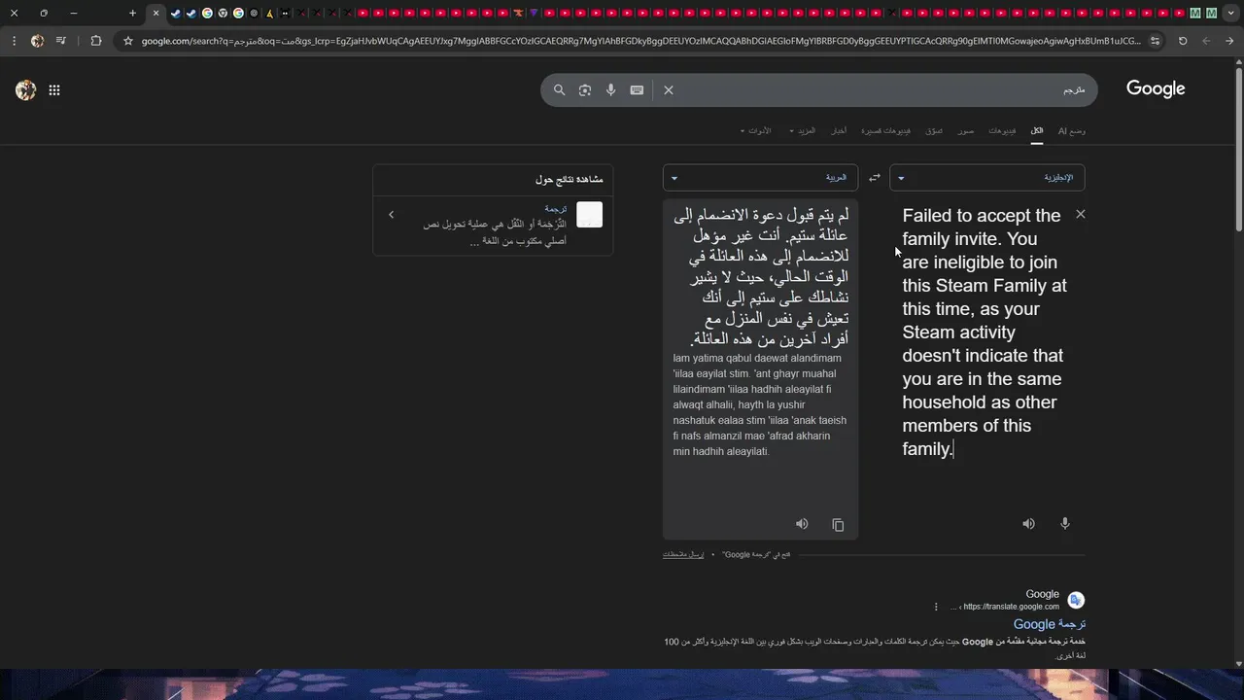This screenshot has width=1244, height=700.
Task: Open Google account avatar on the page
Action: click(x=26, y=89)
